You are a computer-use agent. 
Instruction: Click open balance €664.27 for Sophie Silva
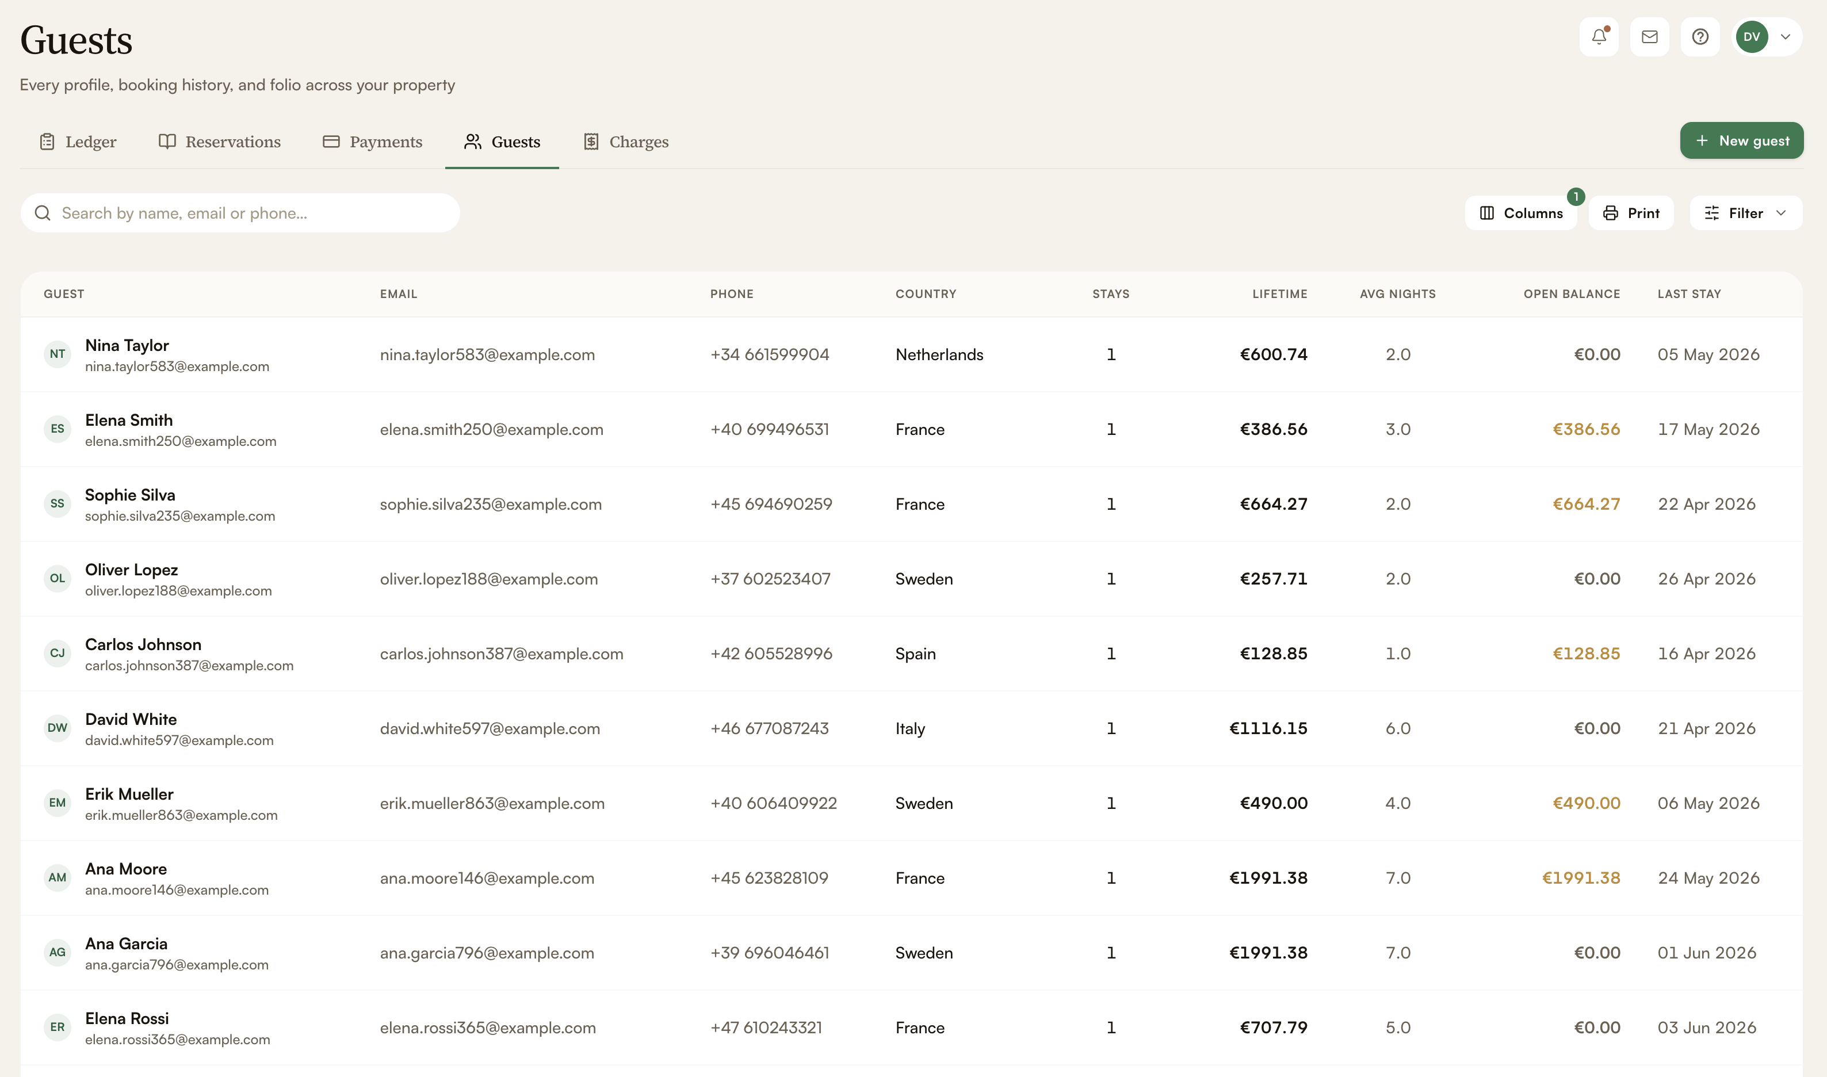point(1586,503)
